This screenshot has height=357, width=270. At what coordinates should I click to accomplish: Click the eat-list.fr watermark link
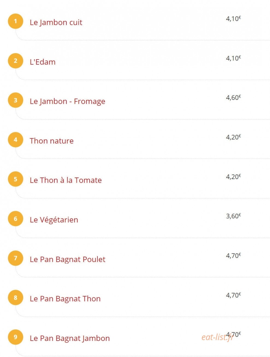[217, 337]
